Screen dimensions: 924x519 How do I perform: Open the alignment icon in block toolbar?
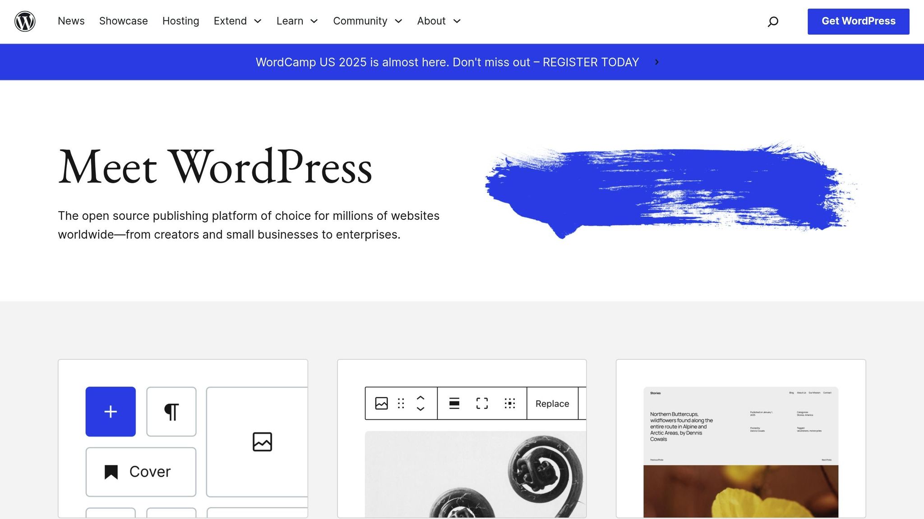(454, 403)
